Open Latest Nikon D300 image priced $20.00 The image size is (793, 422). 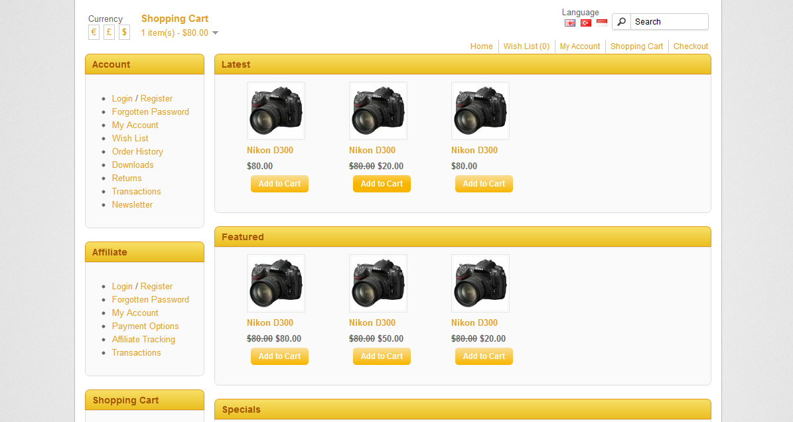tap(378, 111)
